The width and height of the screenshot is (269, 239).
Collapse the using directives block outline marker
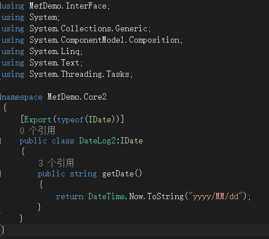(x=1, y=6)
